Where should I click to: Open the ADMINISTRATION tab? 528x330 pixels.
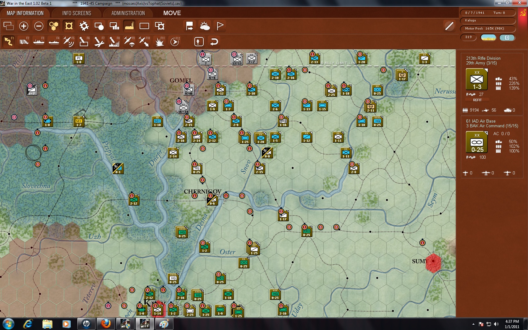(x=127, y=13)
